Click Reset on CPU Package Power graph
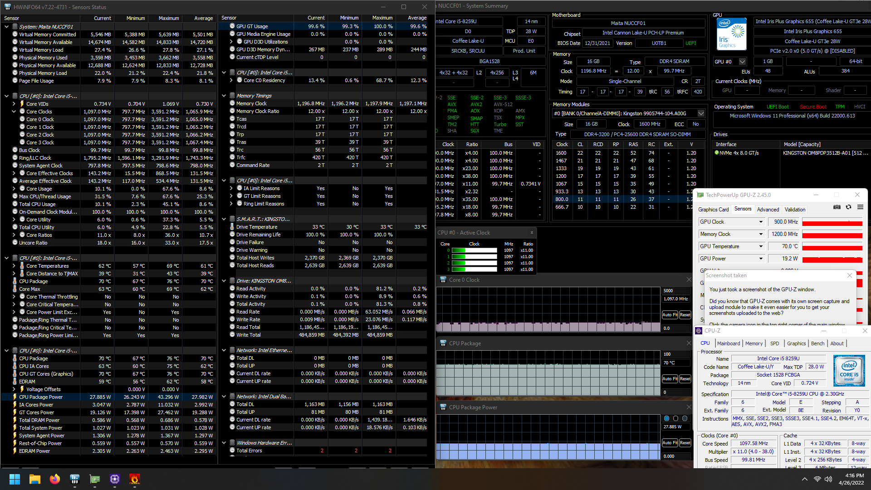Viewport: 871px width, 490px height. 685,443
